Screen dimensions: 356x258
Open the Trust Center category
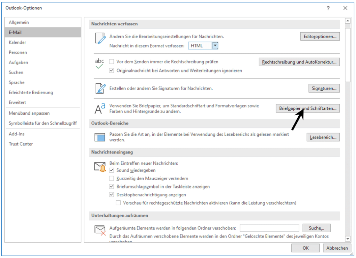(x=43, y=144)
